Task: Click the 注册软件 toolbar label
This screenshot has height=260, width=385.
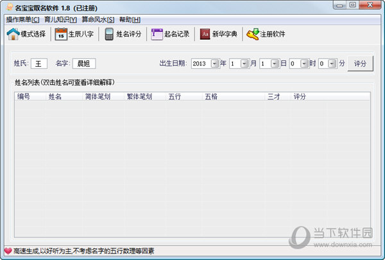Action: tap(273, 34)
